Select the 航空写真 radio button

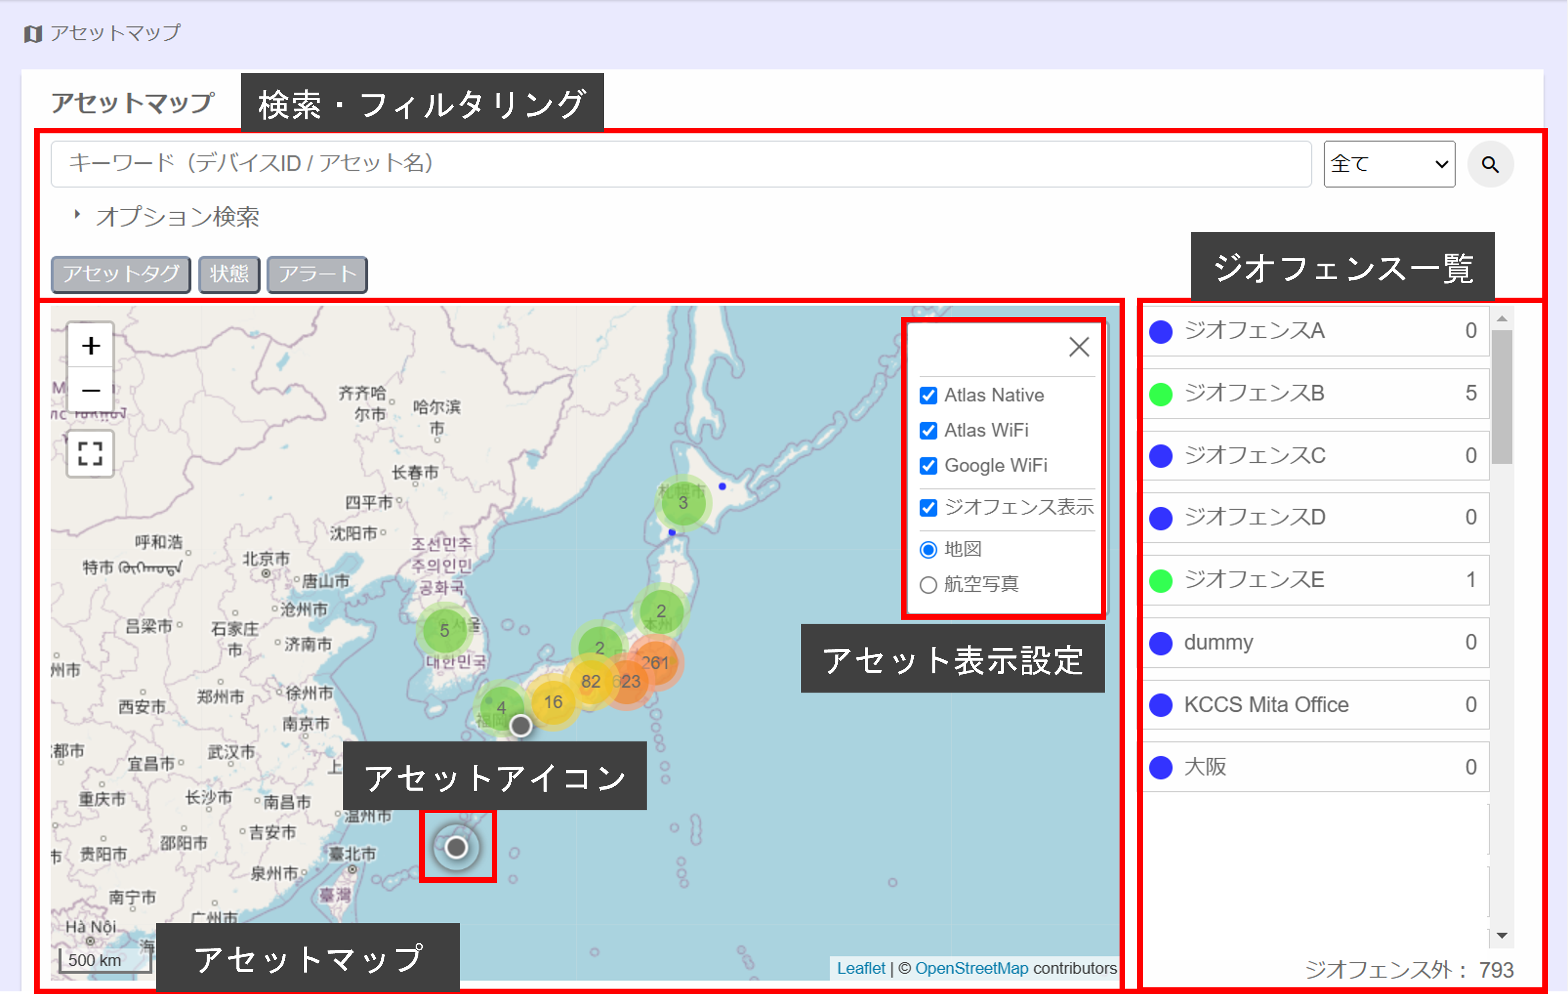928,585
